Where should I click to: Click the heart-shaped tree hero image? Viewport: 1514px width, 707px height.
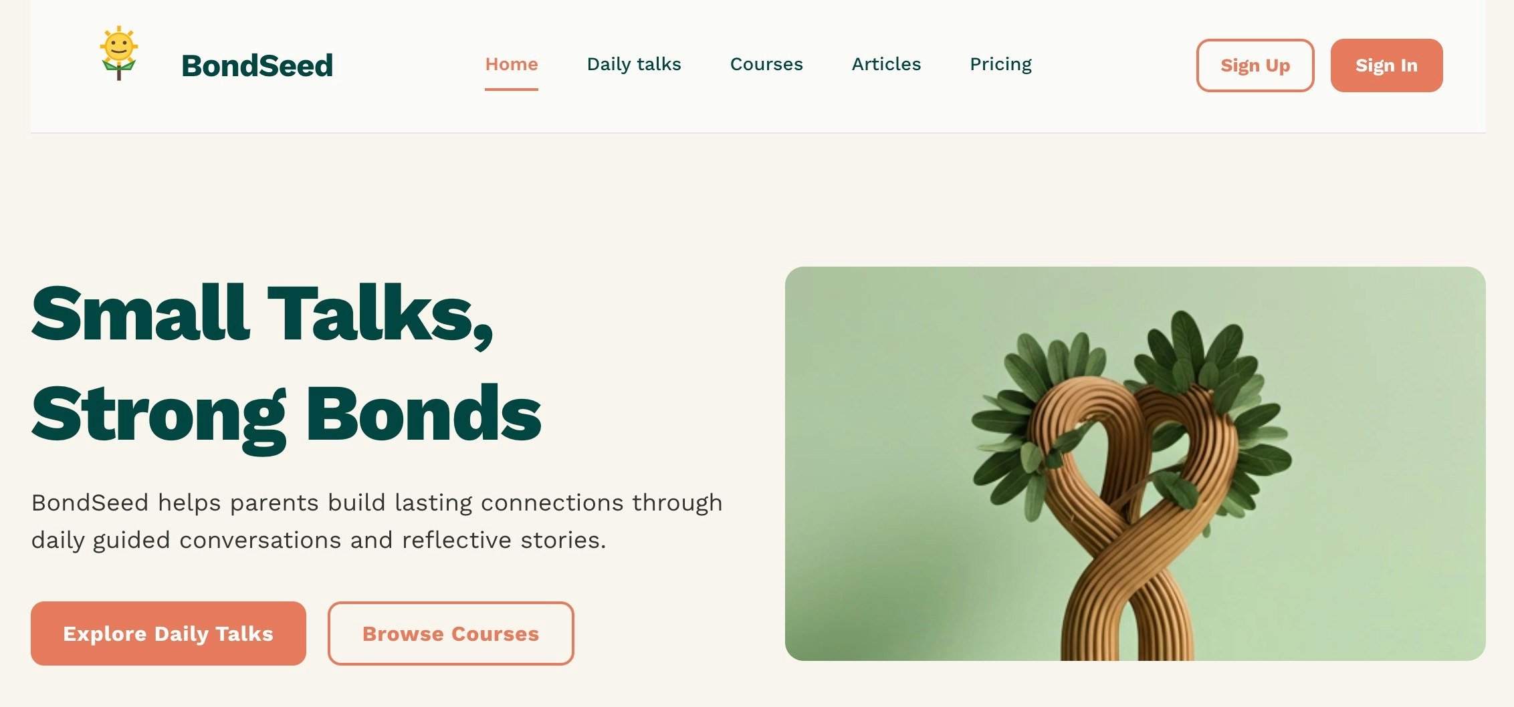(x=1135, y=464)
